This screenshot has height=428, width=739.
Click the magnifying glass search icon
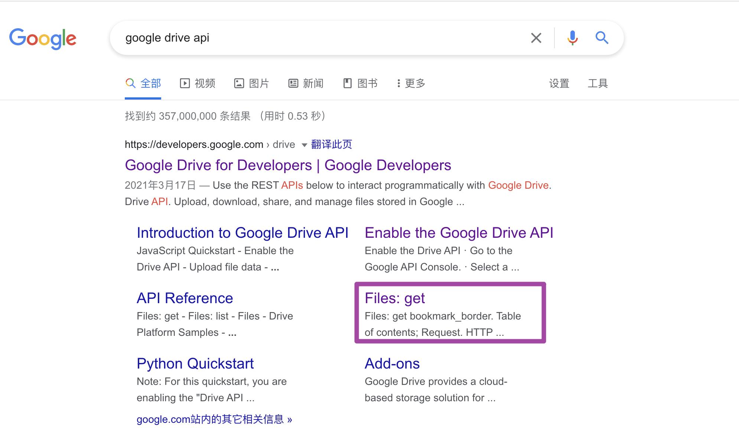[602, 38]
